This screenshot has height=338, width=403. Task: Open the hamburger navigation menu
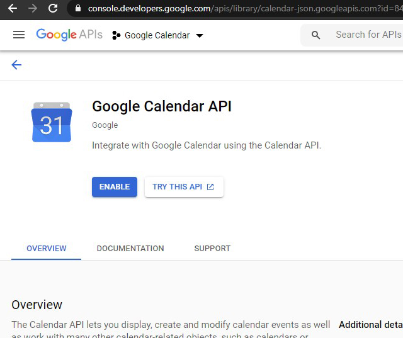click(19, 35)
